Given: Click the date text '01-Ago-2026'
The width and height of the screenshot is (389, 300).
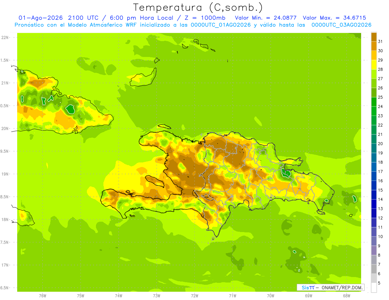Looking at the screenshot, I should pos(41,18).
